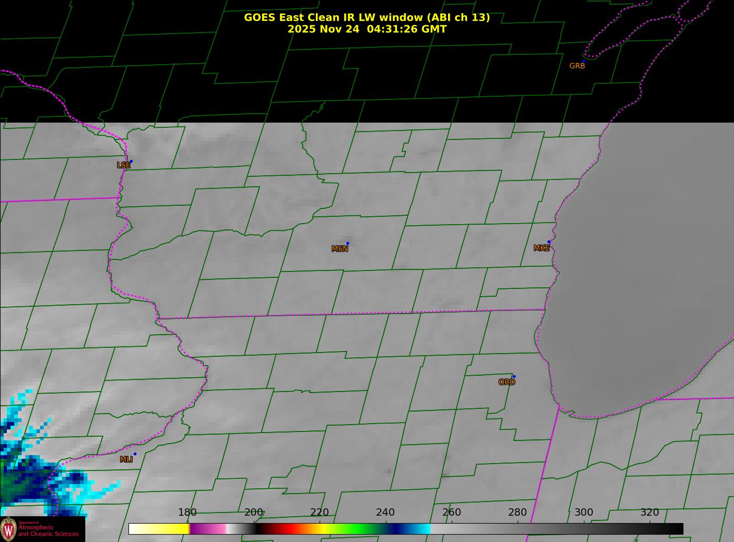
Task: Click the 320 tick label on colorbar
Action: 649,513
